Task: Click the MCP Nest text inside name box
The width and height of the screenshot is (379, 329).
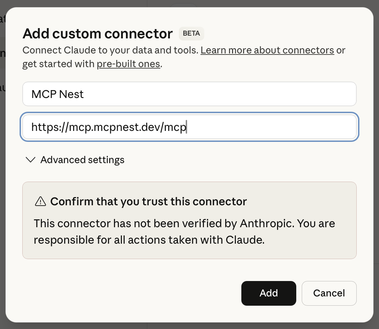Action: 57,94
